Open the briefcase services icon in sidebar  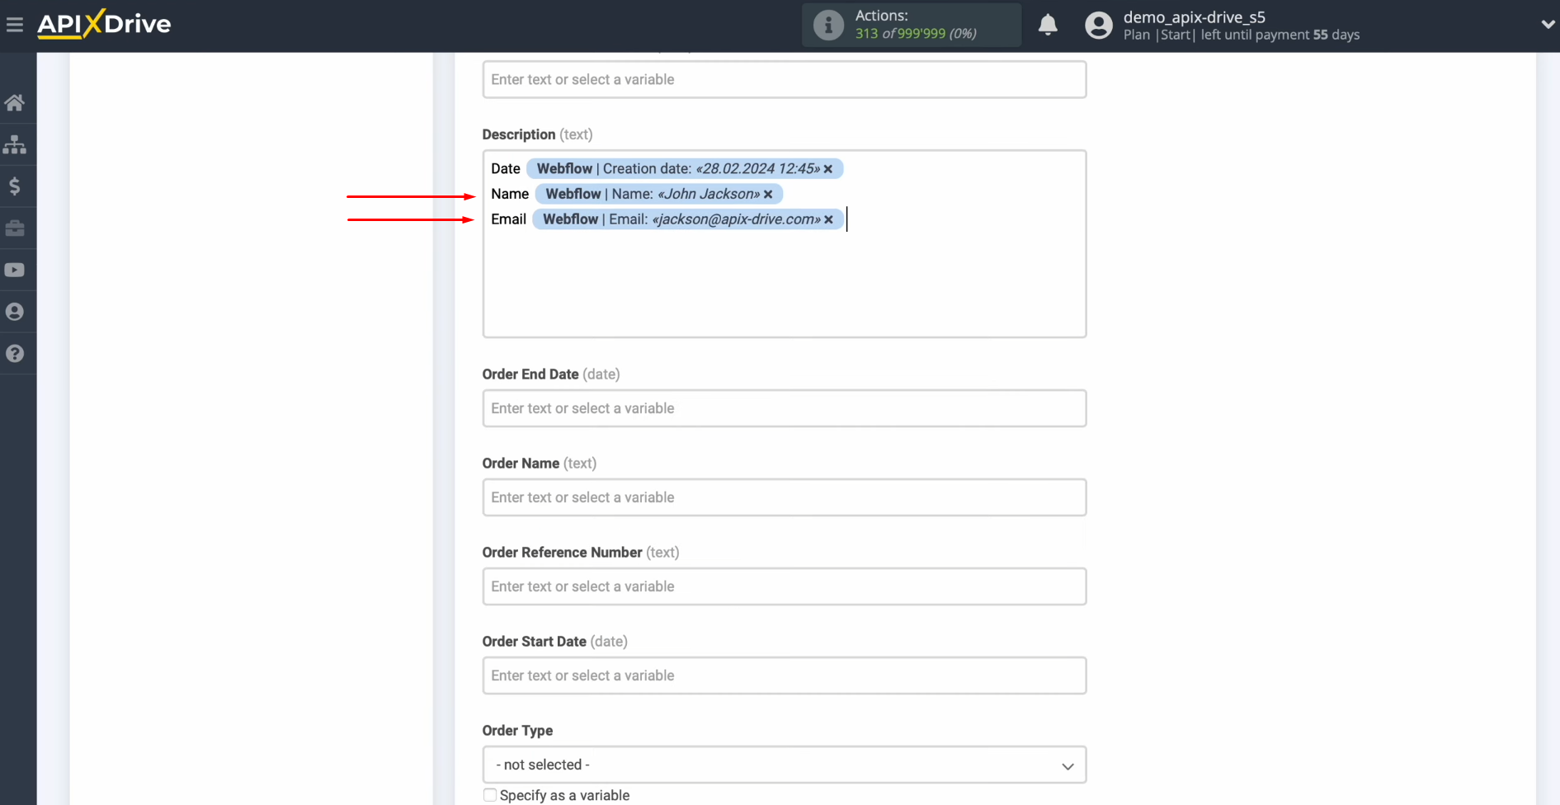[16, 228]
